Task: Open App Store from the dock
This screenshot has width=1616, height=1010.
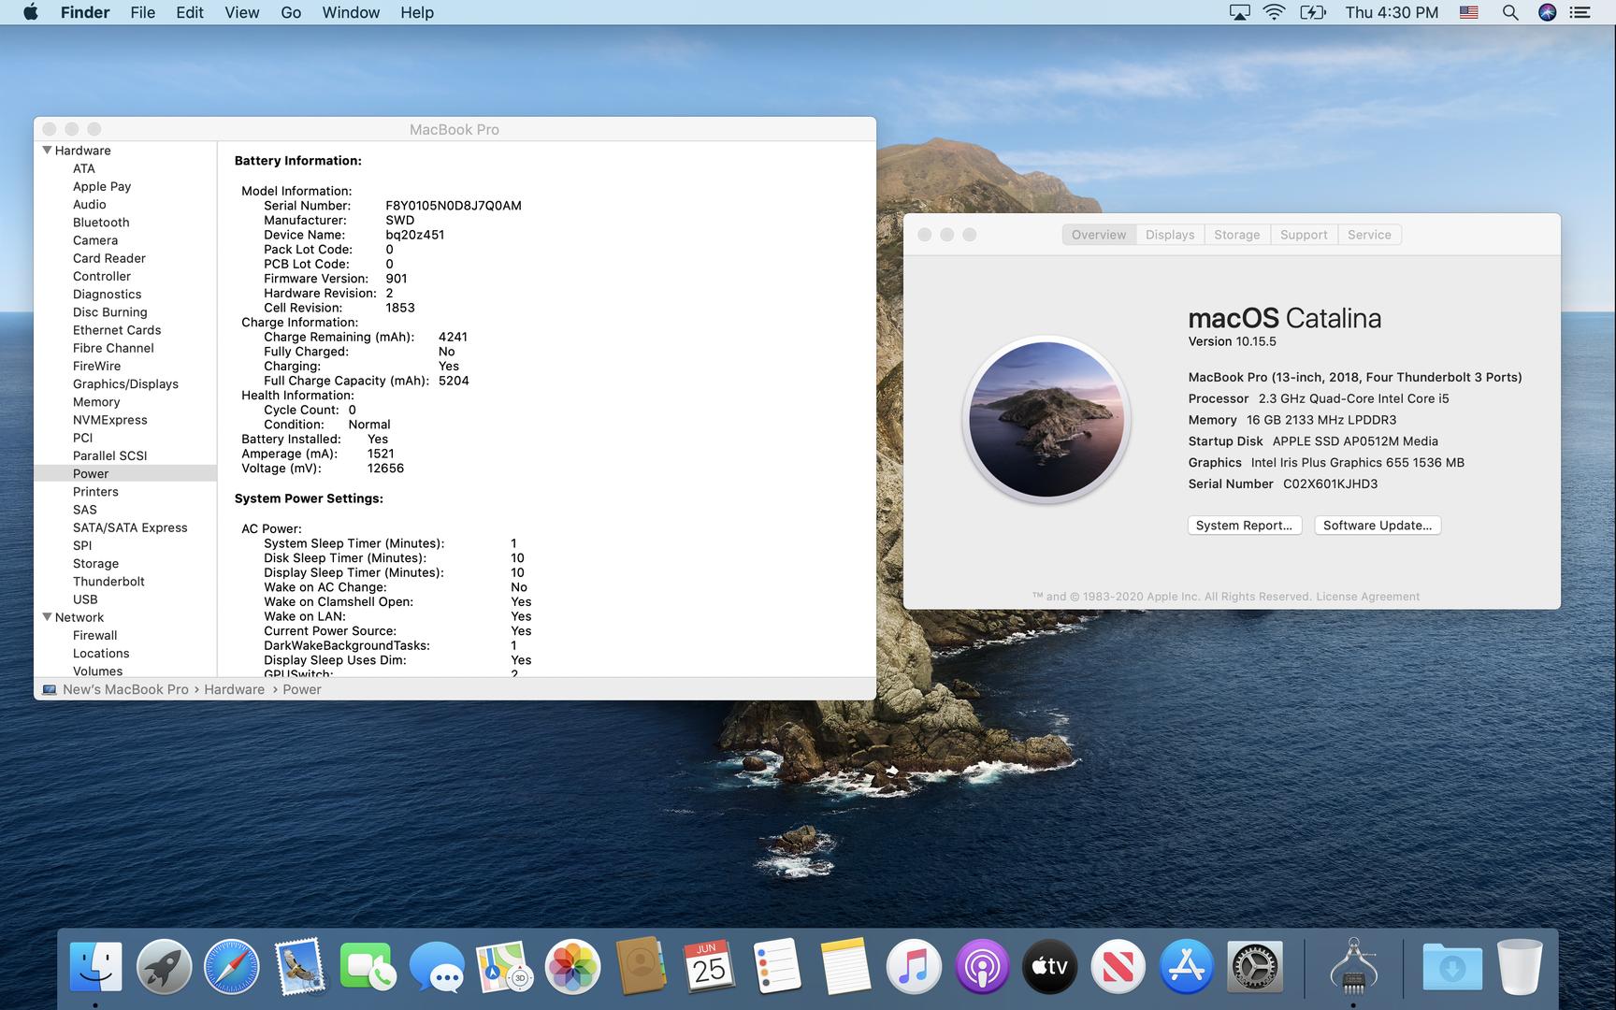Action: (1186, 966)
